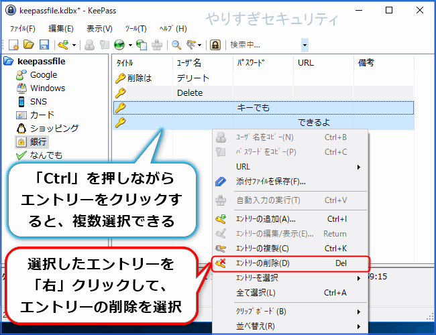The image size is (436, 335).
Task: Click the ショッピング penguin icon
Action: point(21,129)
